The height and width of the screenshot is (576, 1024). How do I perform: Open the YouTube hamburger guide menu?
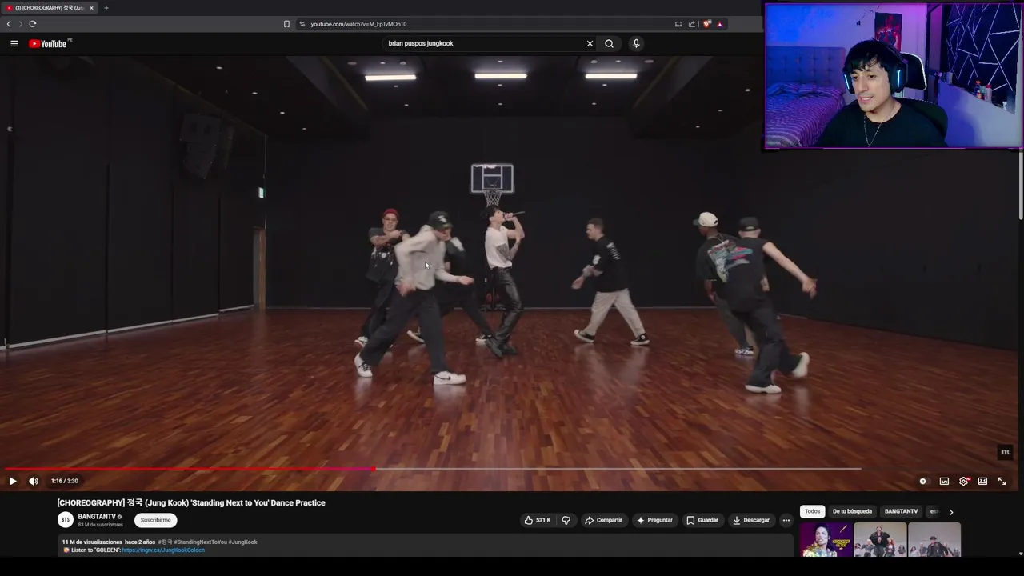click(x=14, y=43)
